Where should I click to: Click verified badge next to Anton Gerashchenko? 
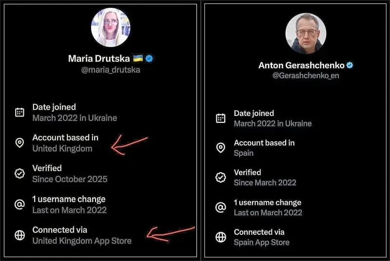(x=350, y=65)
